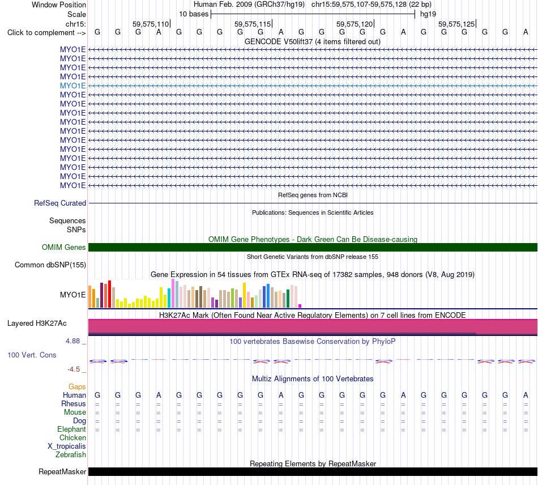Image resolution: width=538 pixels, height=485 pixels.
Task: Open the H3K27Ac Mark ENCODE track title
Action: point(313,315)
